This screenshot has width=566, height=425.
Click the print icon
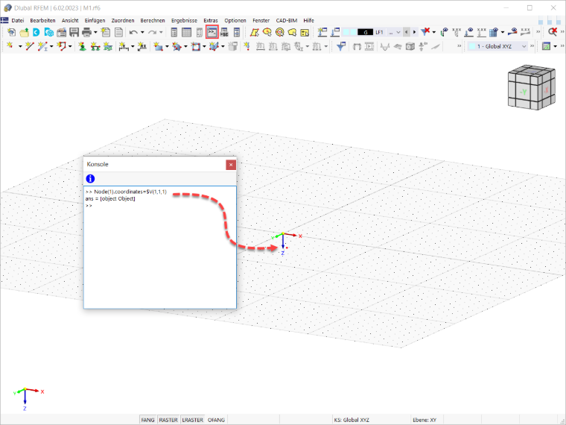86,33
